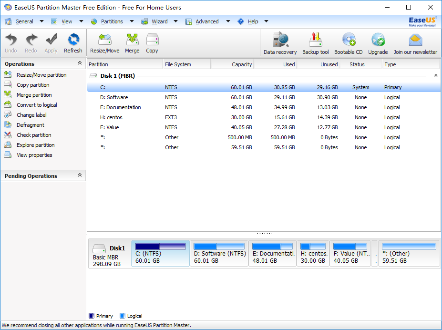Click the Upgrade globe icon

point(378,40)
